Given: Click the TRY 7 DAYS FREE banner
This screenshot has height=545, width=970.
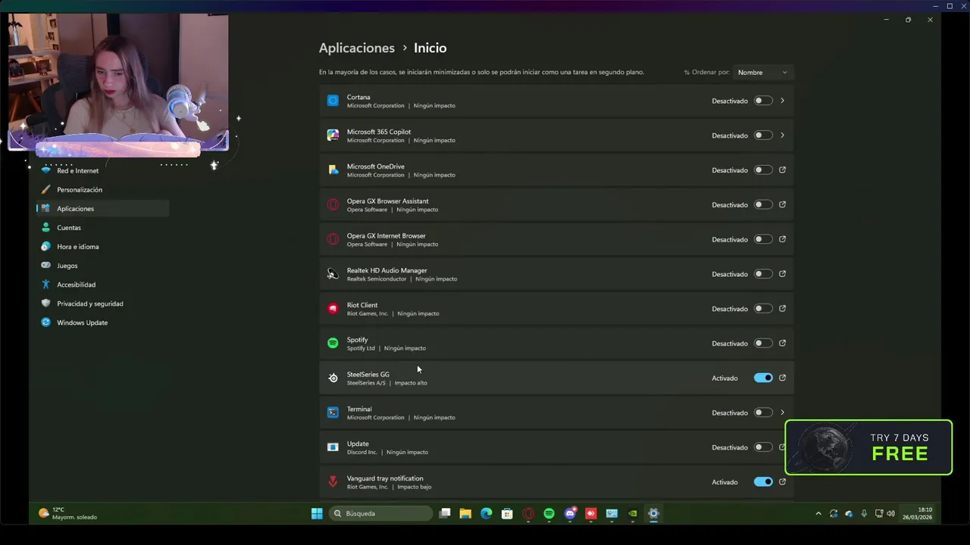Looking at the screenshot, I should tap(868, 447).
